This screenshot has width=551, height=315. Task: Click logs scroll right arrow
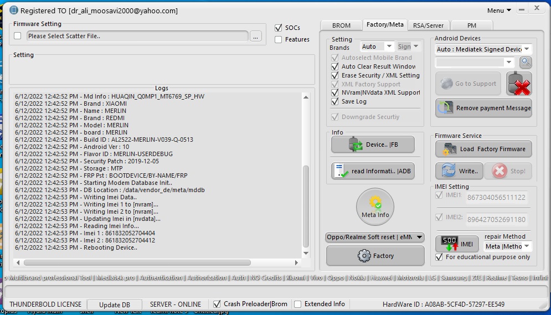point(296,262)
